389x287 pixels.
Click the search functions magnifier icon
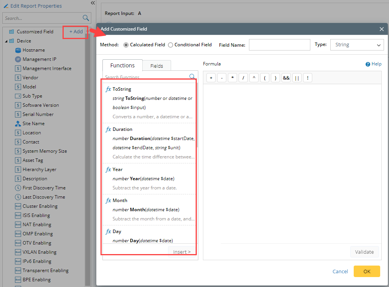(x=192, y=77)
